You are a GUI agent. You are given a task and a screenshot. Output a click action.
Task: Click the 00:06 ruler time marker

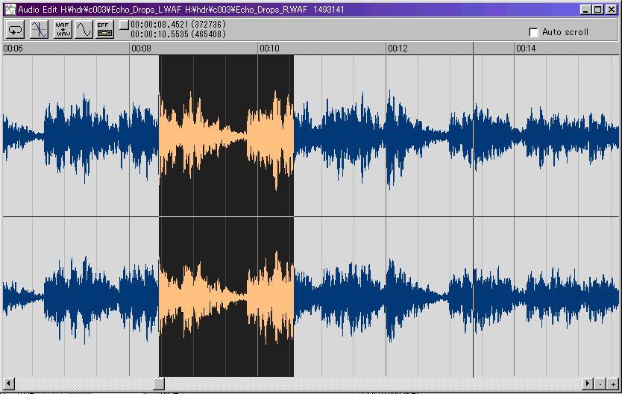(x=13, y=49)
